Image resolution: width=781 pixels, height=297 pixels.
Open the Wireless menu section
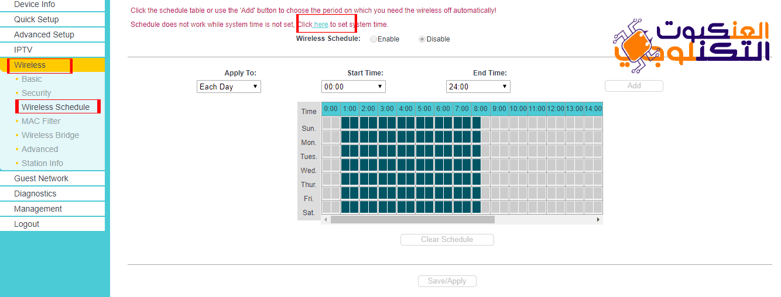[x=30, y=65]
